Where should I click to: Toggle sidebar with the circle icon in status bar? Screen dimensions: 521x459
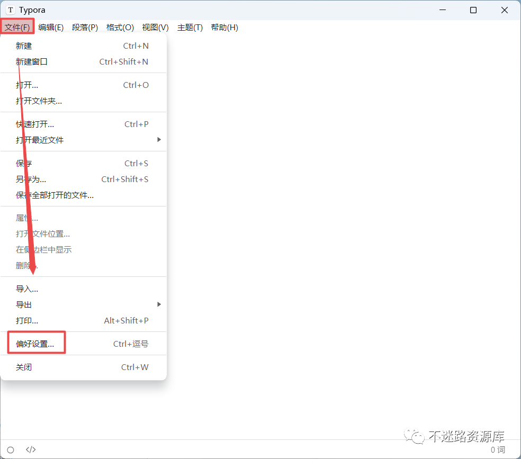coord(11,450)
